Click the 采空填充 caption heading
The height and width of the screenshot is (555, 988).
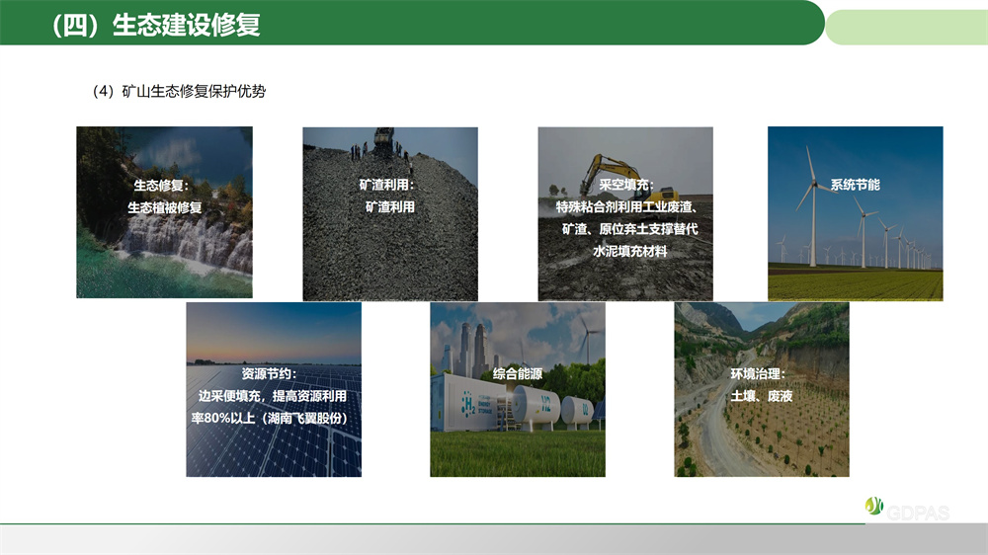click(x=626, y=185)
